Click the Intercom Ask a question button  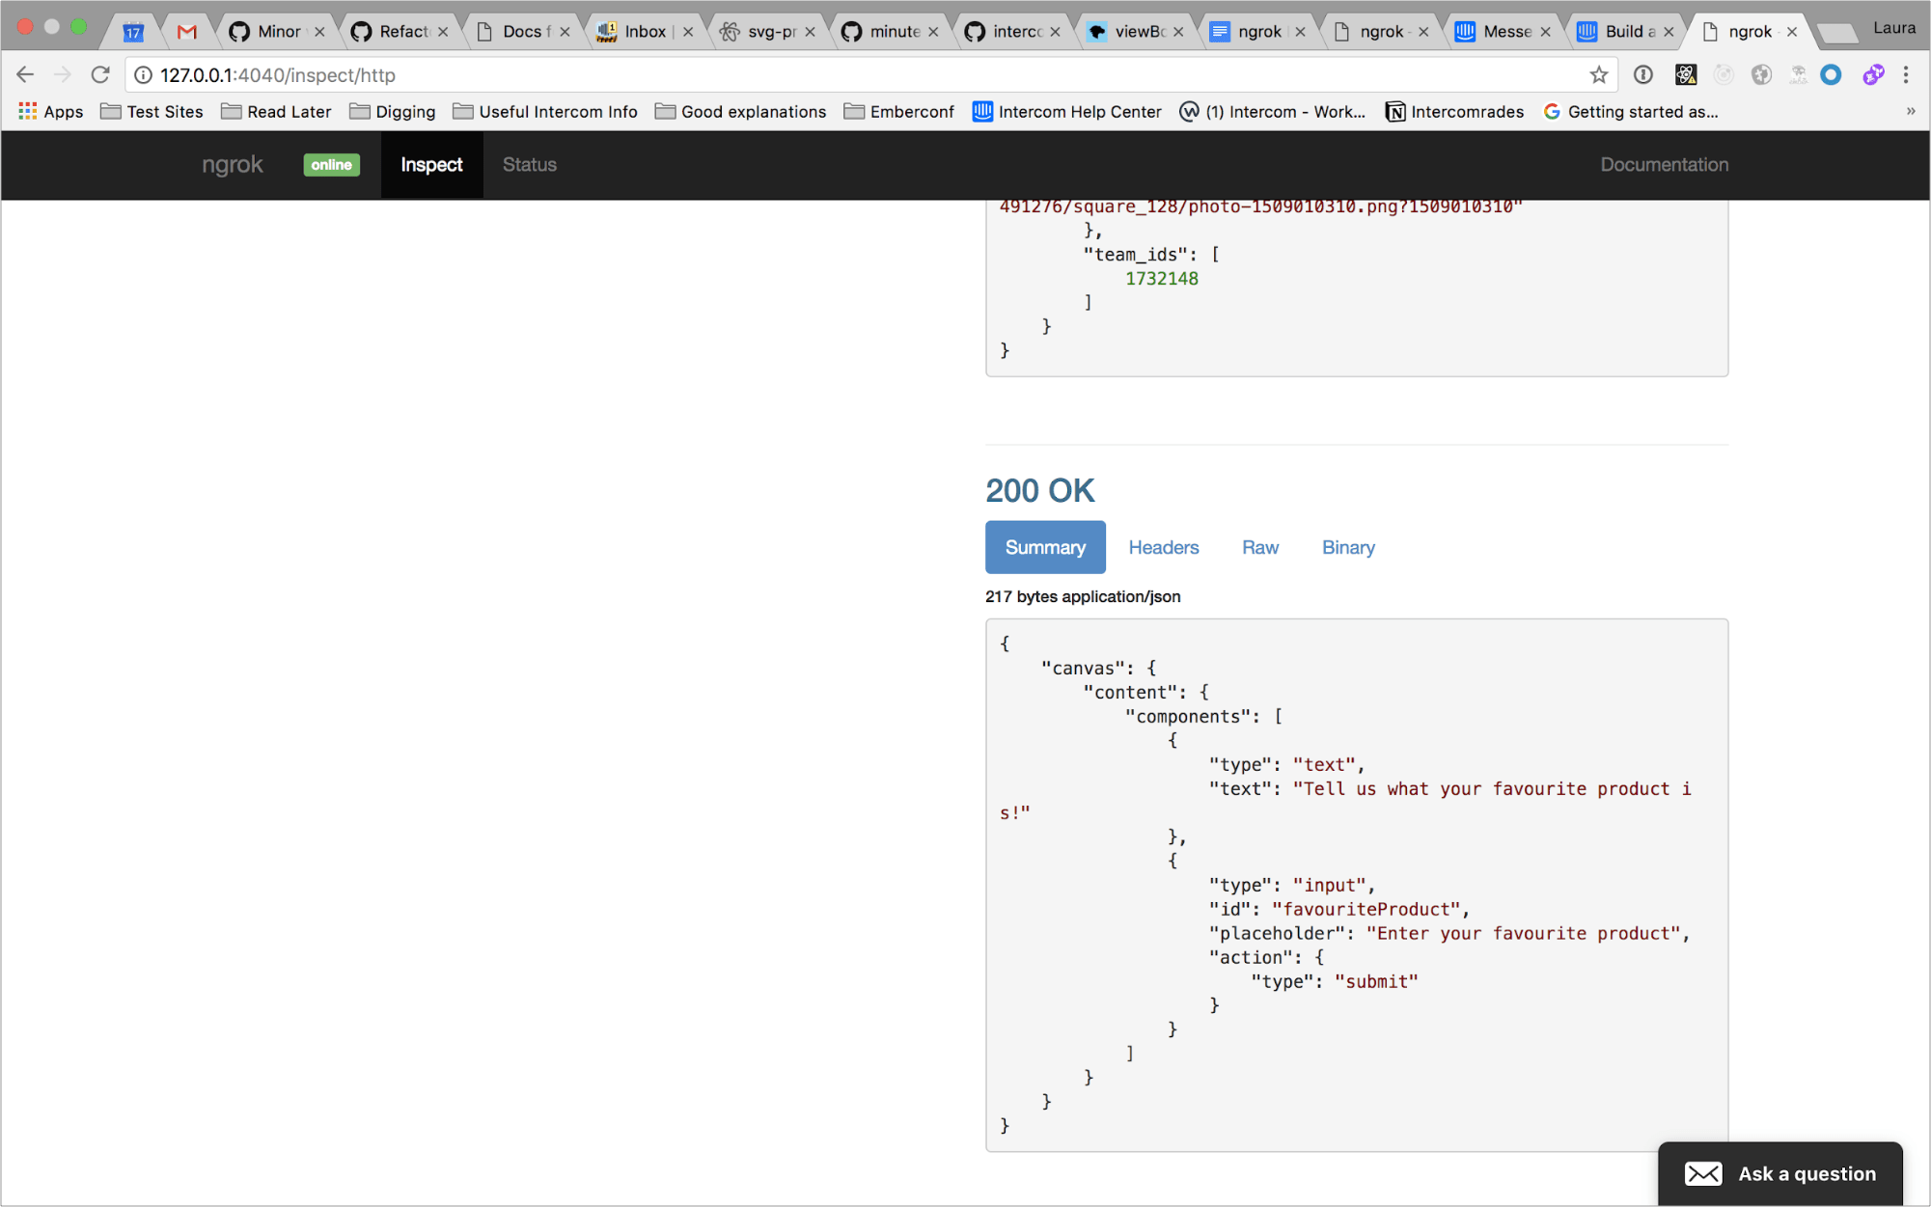(1780, 1173)
